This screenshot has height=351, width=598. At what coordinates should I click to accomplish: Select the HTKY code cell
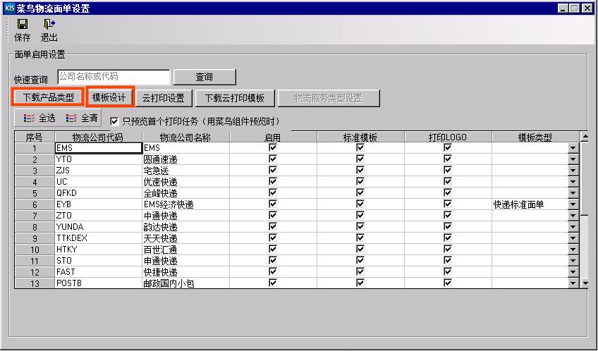click(99, 250)
